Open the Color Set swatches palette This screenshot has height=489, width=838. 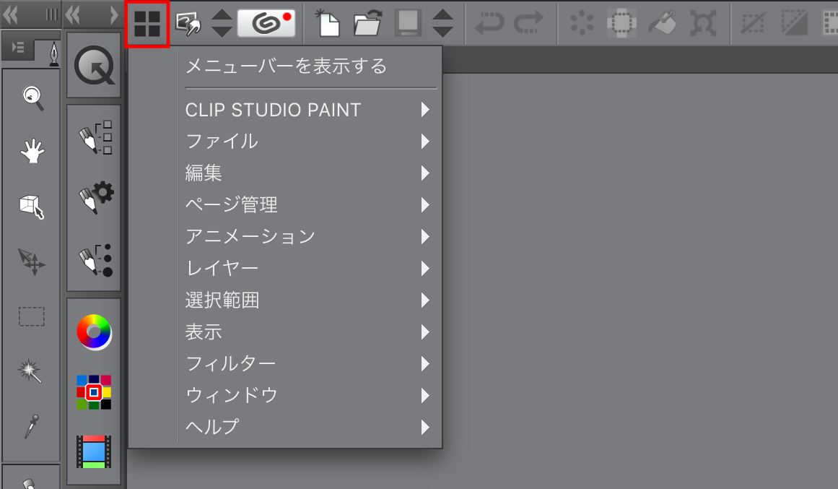(94, 392)
